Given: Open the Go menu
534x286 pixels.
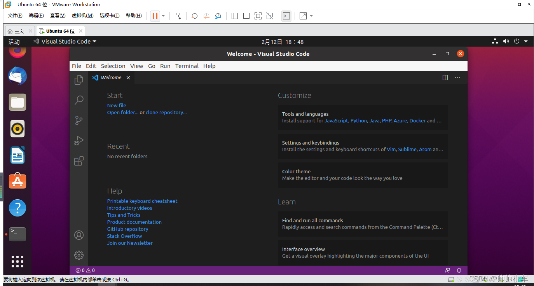Looking at the screenshot, I should [x=152, y=66].
